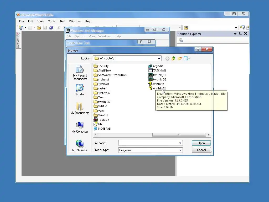
Task: Select the twain_32 folder
Action: point(102,102)
